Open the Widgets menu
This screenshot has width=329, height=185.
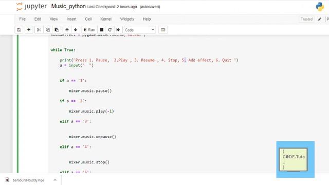point(127,19)
